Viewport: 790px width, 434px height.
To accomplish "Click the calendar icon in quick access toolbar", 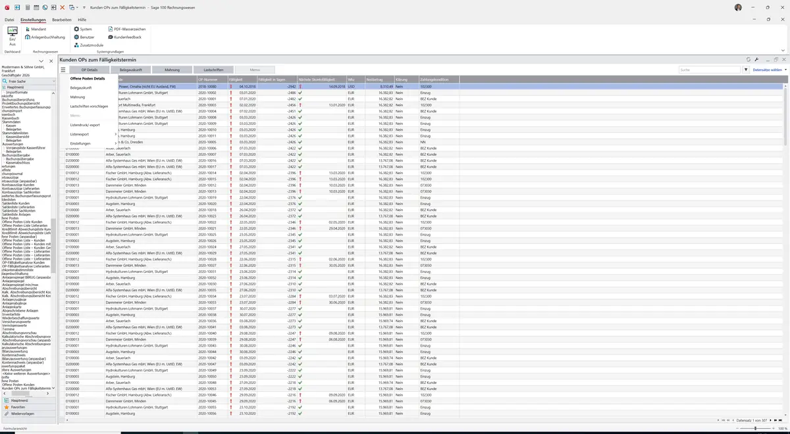I will (36, 7).
